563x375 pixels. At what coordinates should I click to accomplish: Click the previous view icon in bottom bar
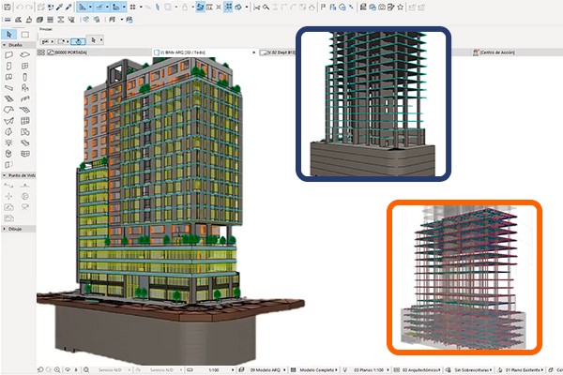[x=40, y=369]
